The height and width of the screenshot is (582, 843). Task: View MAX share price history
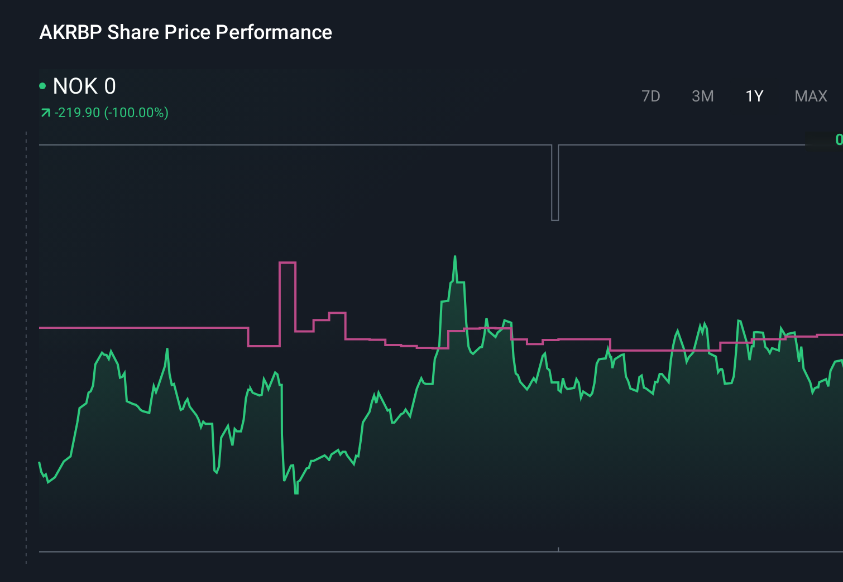(x=810, y=96)
